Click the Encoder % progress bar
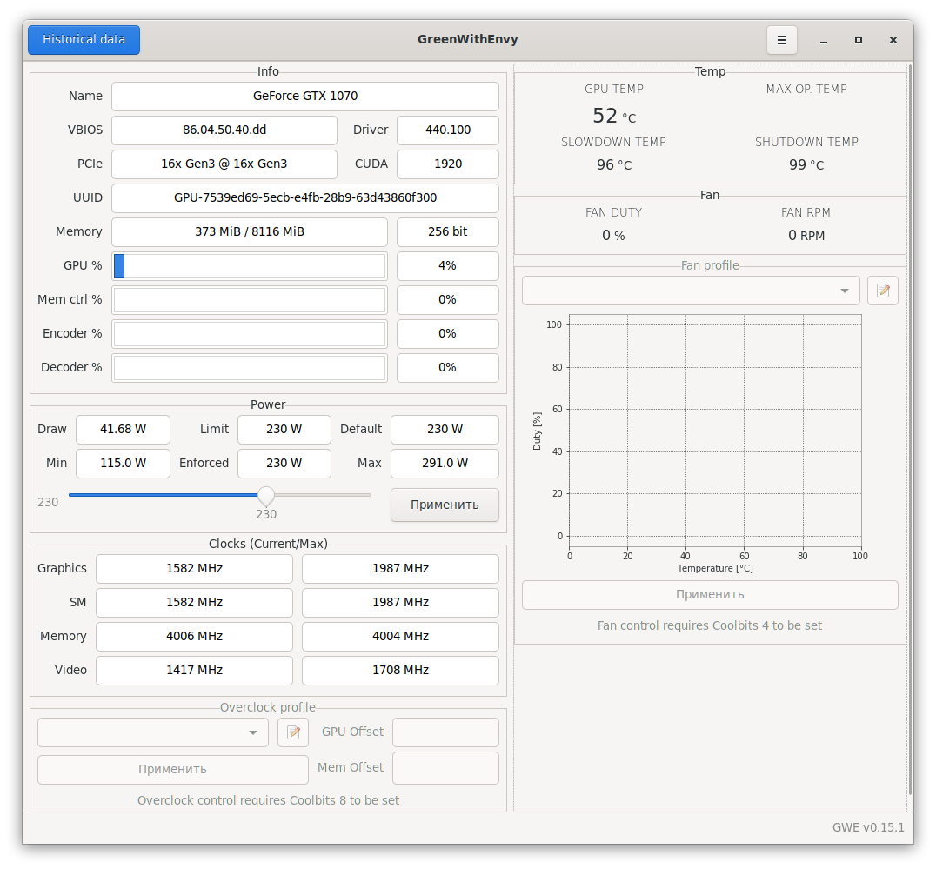 [250, 334]
